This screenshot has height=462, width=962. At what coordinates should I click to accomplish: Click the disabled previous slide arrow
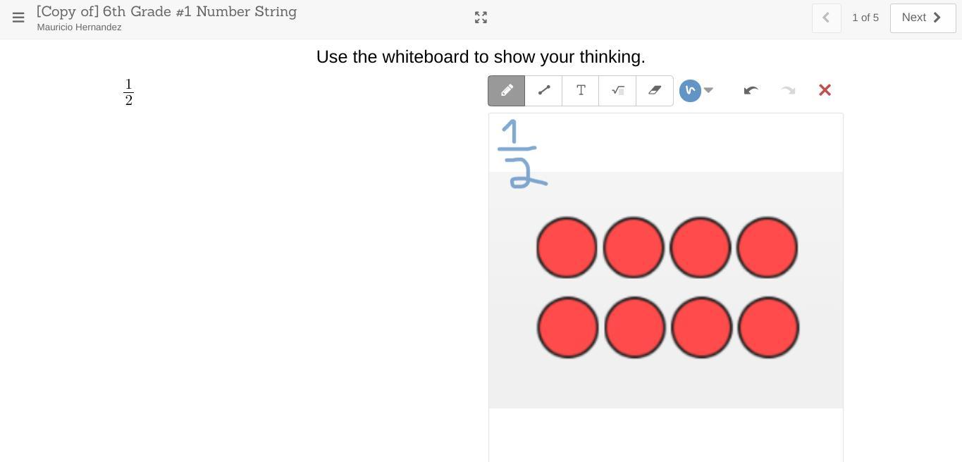826,18
